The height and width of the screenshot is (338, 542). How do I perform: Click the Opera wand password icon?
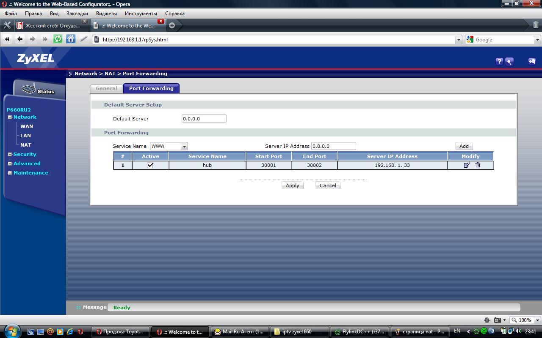tap(83, 39)
